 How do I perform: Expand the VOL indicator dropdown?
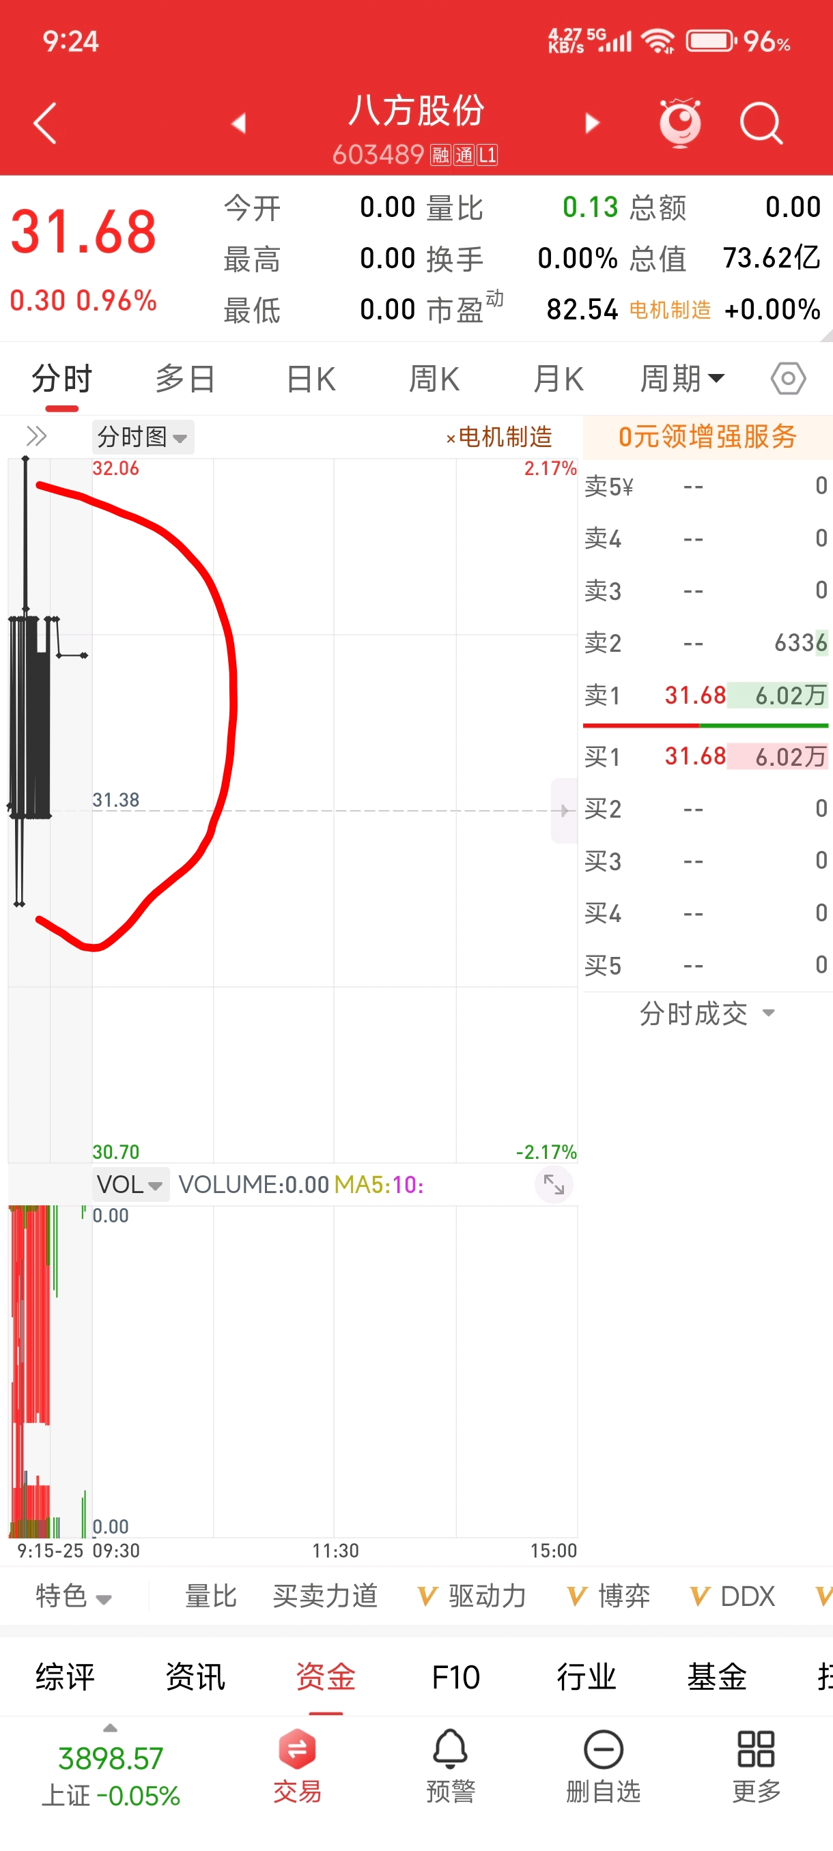130,1184
